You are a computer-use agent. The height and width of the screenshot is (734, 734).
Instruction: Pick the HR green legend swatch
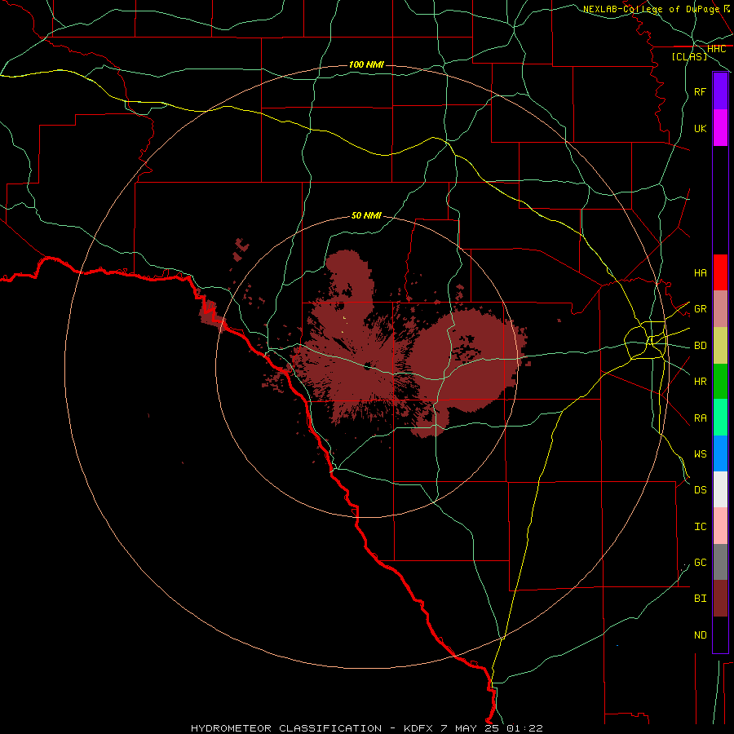click(720, 382)
